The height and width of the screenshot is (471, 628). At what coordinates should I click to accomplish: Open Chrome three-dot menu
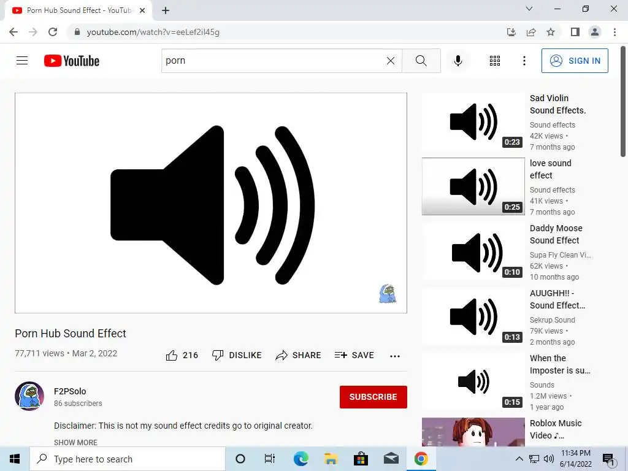615,32
